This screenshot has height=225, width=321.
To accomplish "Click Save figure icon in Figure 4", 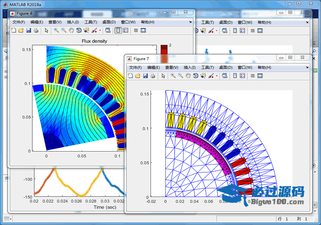I will point(29,31).
